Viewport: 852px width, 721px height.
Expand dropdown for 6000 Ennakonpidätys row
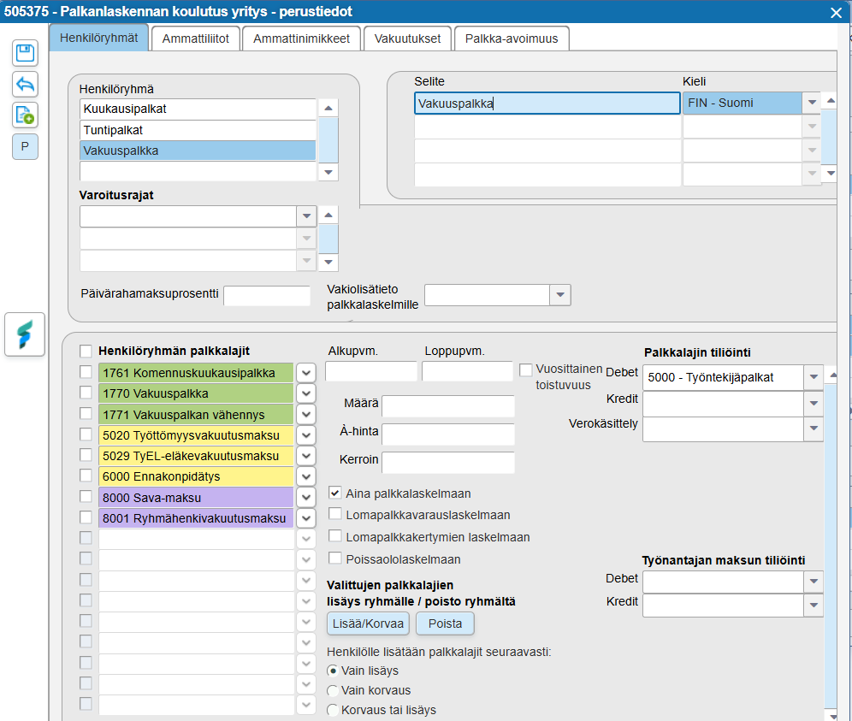pyautogui.click(x=306, y=476)
